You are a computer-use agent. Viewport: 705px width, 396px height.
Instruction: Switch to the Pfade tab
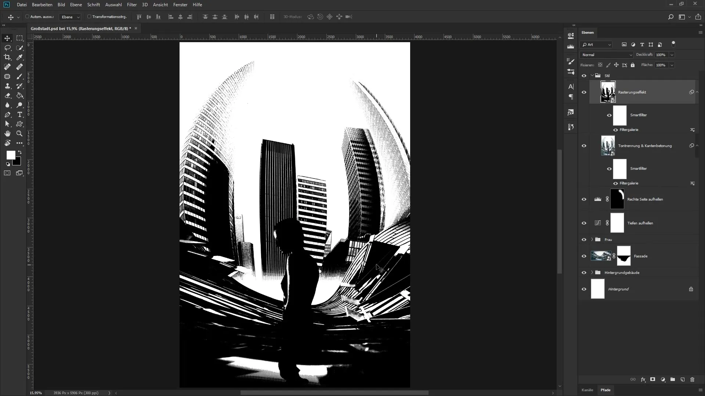point(605,390)
